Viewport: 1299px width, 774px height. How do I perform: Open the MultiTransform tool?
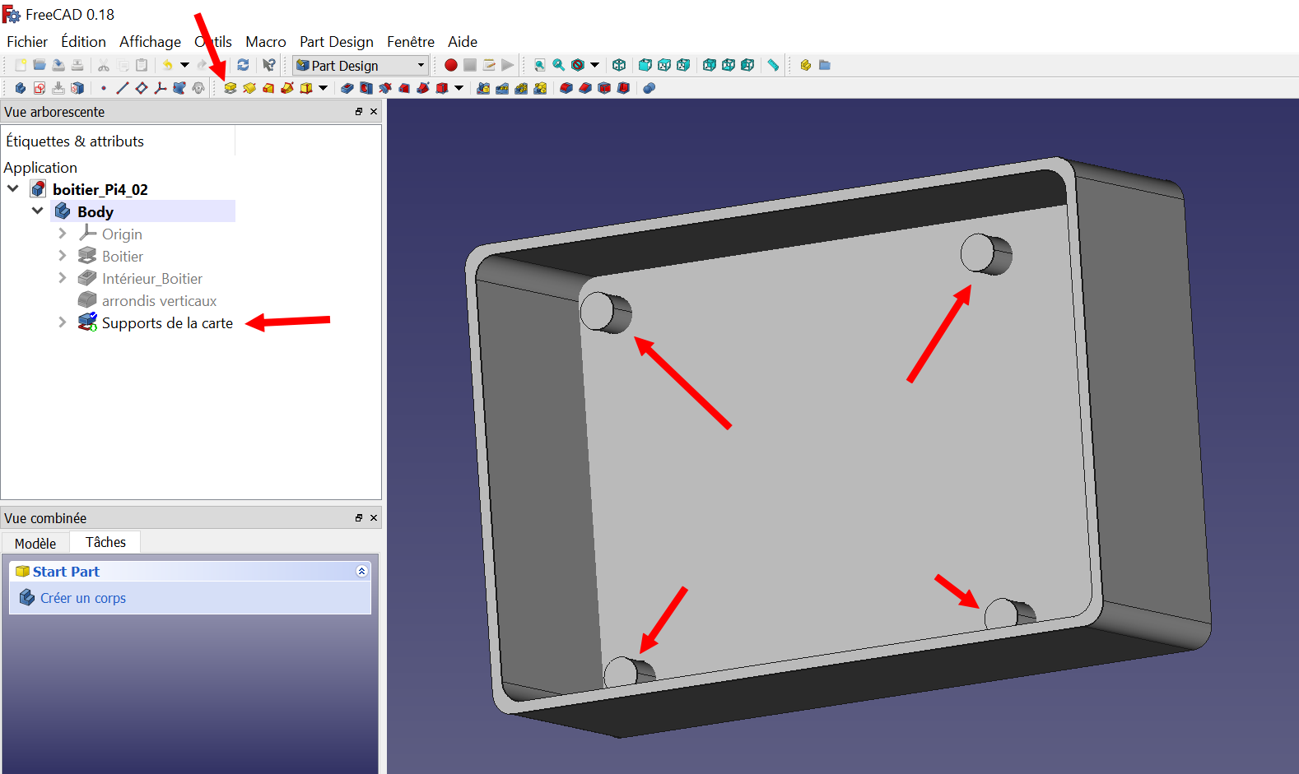[540, 88]
